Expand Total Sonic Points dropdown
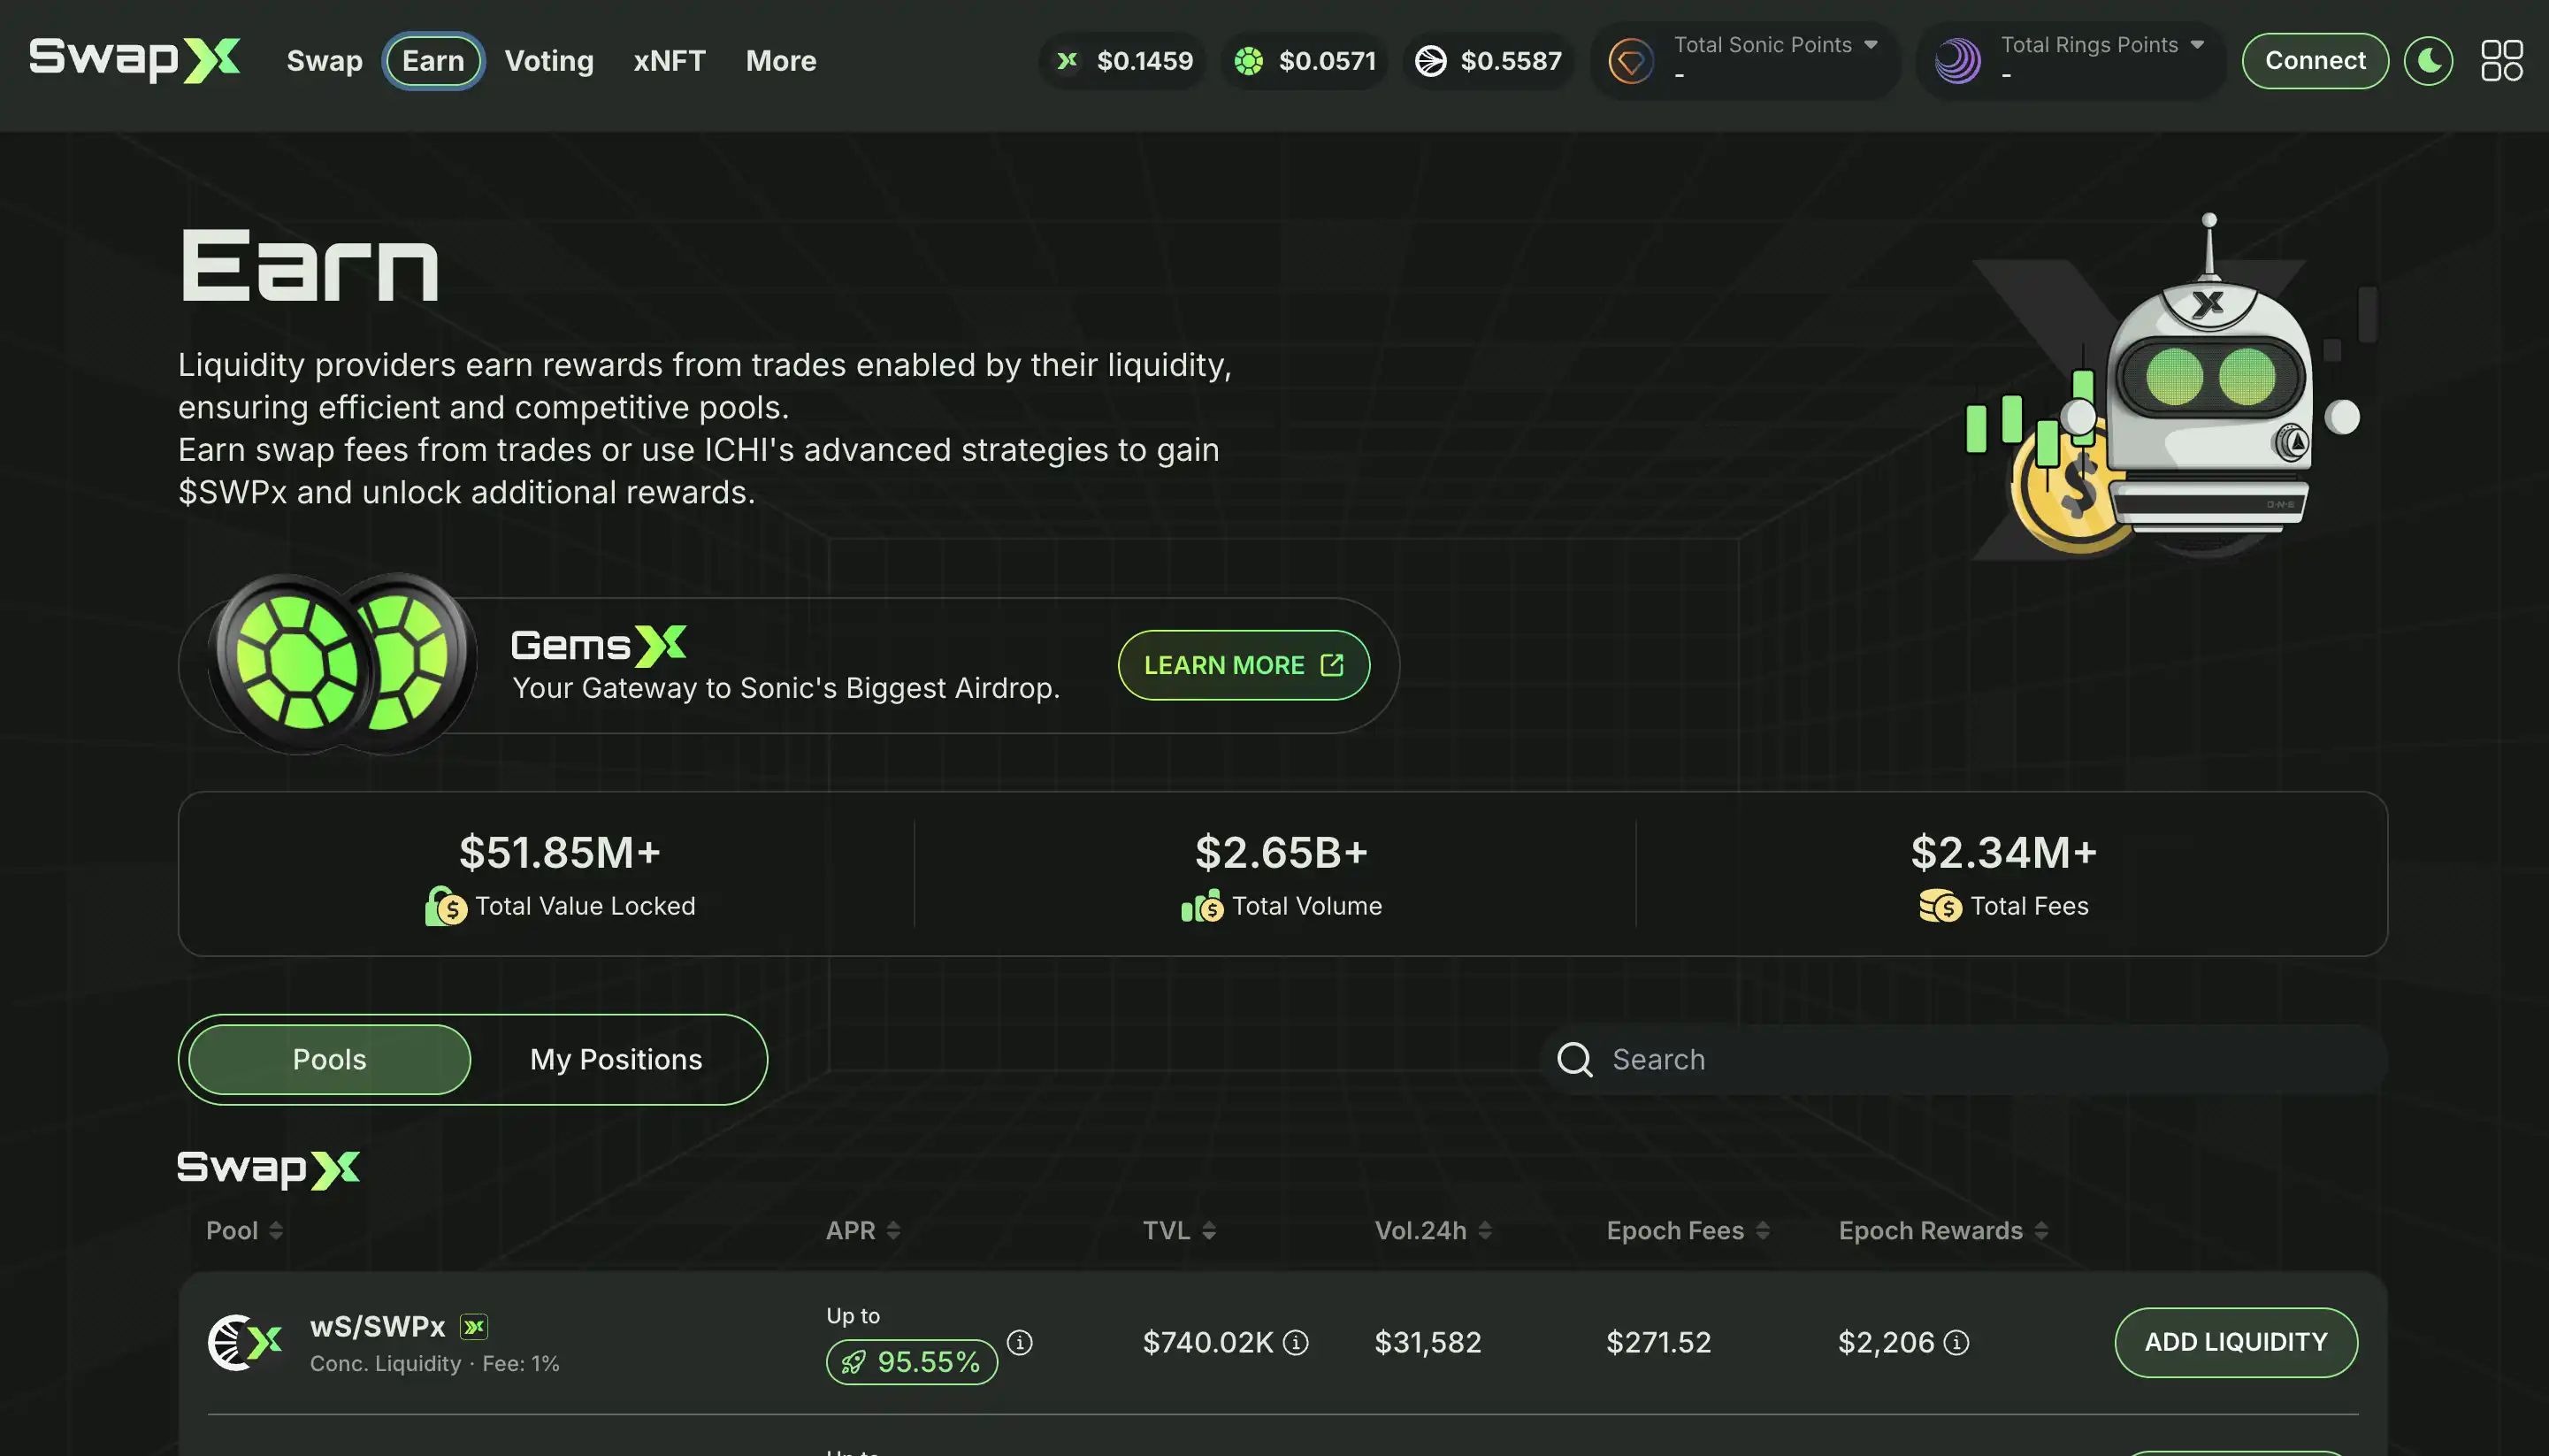Viewport: 2549px width, 1456px height. [x=1871, y=45]
